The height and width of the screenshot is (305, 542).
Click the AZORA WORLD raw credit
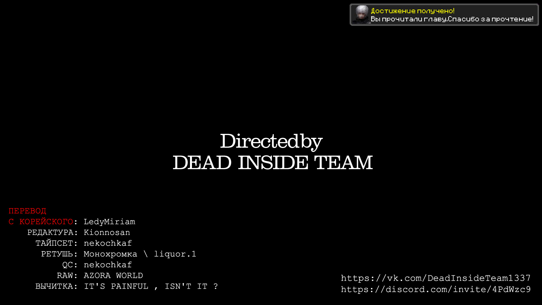tap(113, 276)
